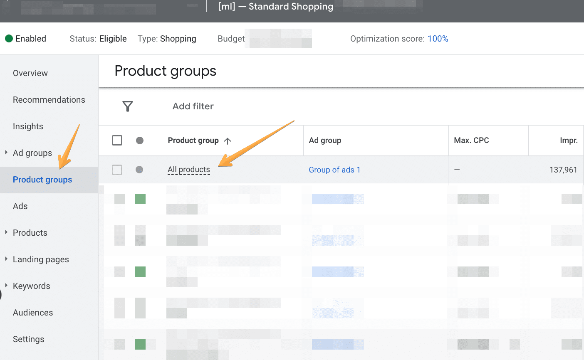Open the Overview page in sidebar
Viewport: 584px width, 360px height.
(x=30, y=73)
